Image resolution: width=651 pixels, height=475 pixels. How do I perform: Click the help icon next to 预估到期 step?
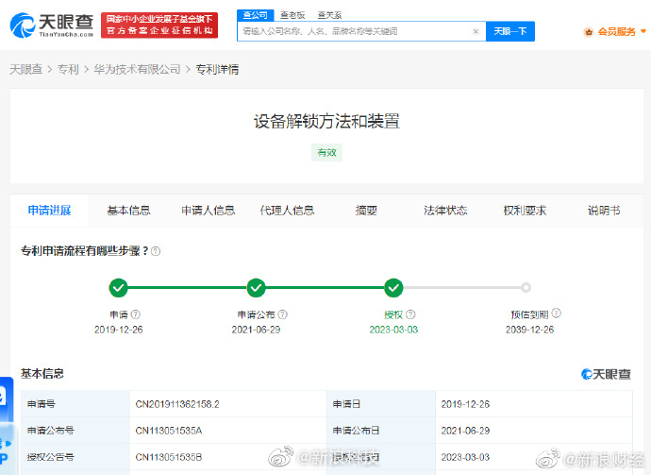tap(557, 314)
